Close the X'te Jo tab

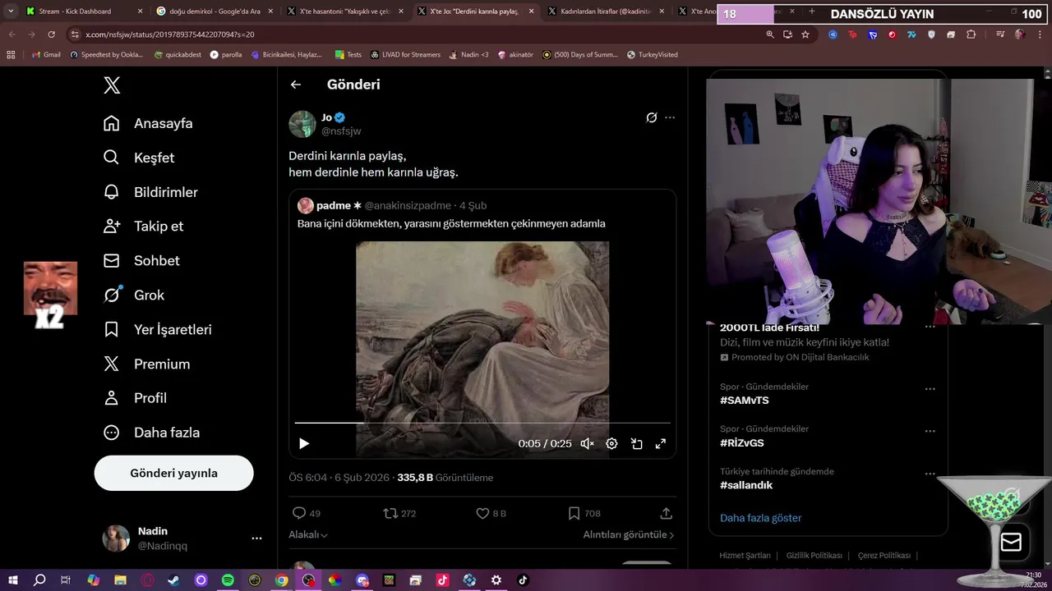click(x=532, y=11)
